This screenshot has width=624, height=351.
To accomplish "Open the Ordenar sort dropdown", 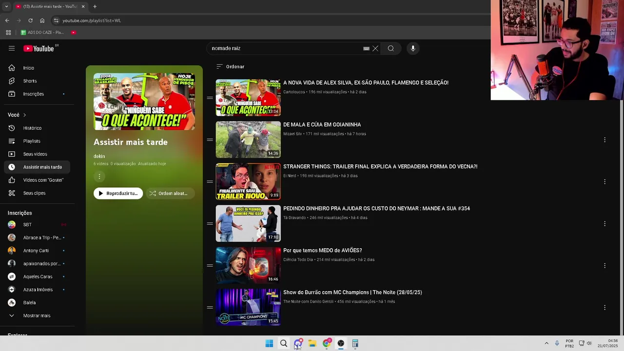I will [230, 66].
